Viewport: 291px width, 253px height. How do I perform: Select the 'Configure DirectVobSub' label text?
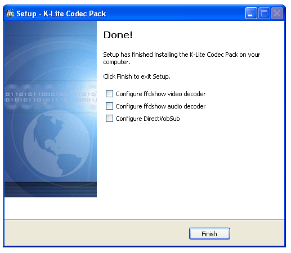pos(147,119)
